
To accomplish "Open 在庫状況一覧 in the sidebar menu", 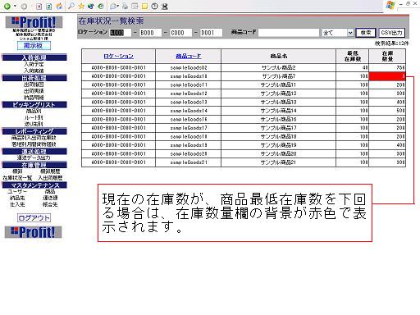I will point(17,178).
